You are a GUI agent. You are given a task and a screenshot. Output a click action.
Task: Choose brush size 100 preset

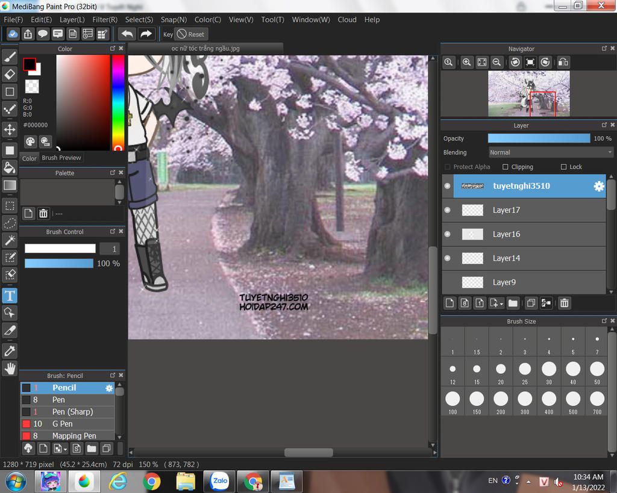tap(453, 402)
